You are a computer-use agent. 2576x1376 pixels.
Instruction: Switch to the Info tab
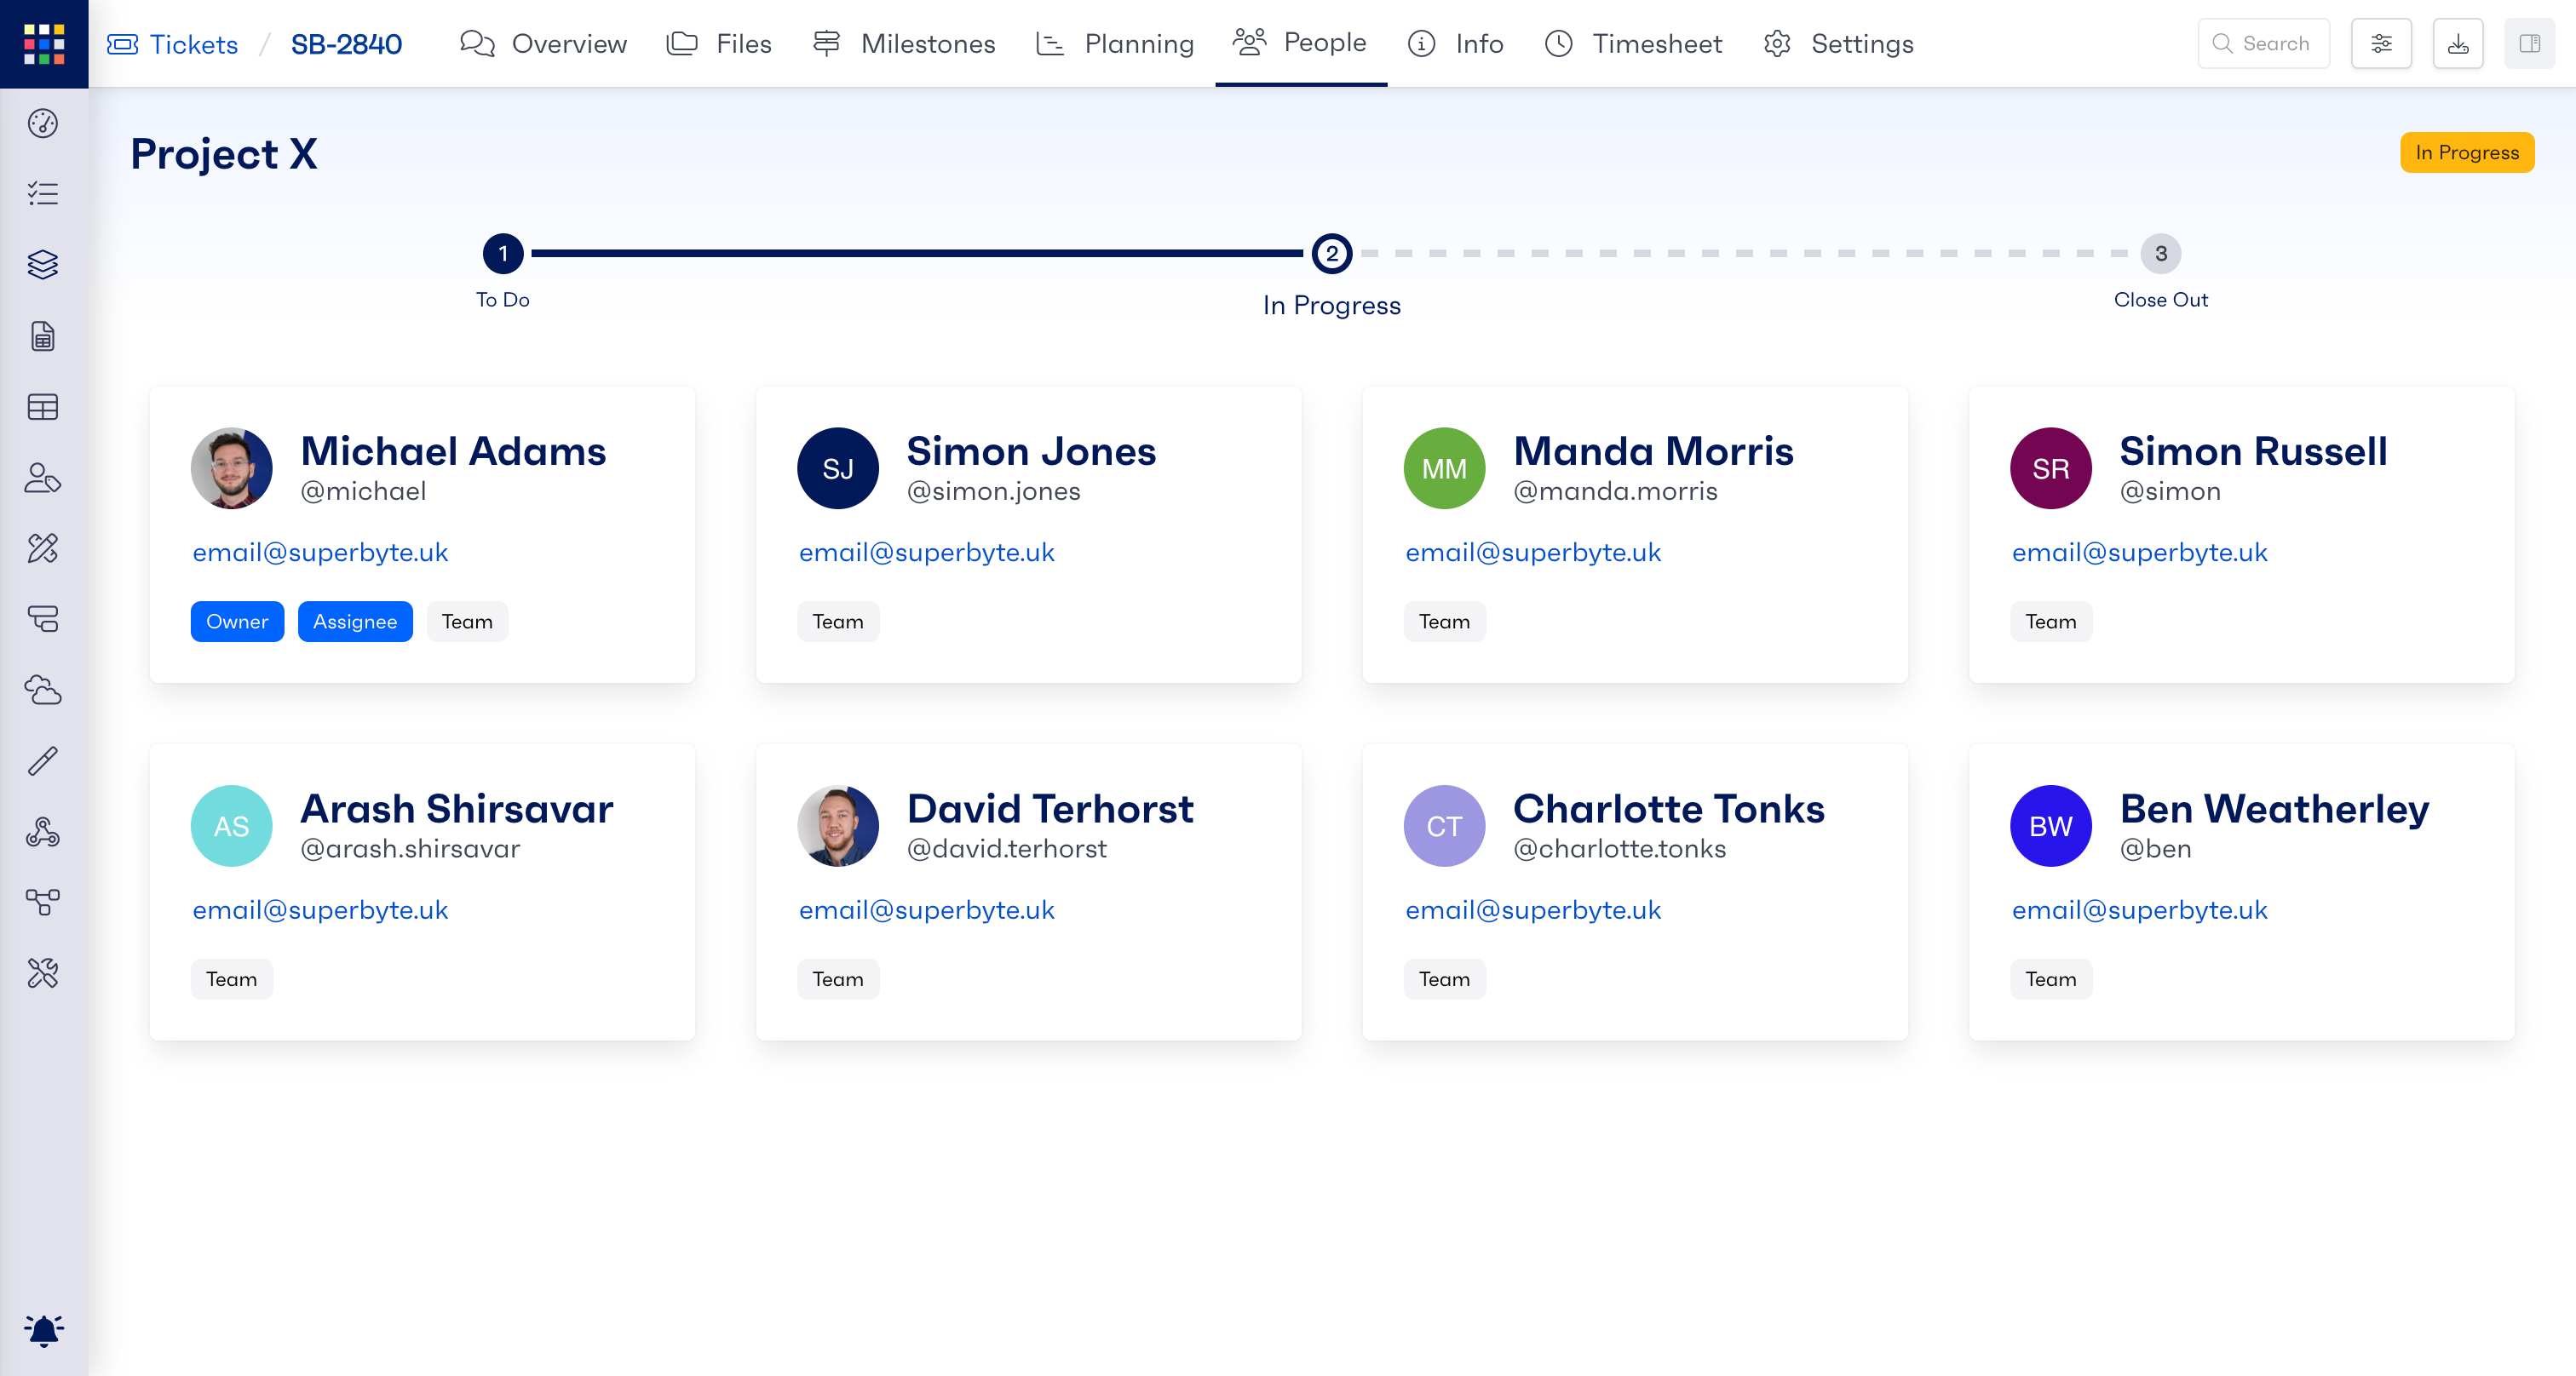click(1456, 44)
